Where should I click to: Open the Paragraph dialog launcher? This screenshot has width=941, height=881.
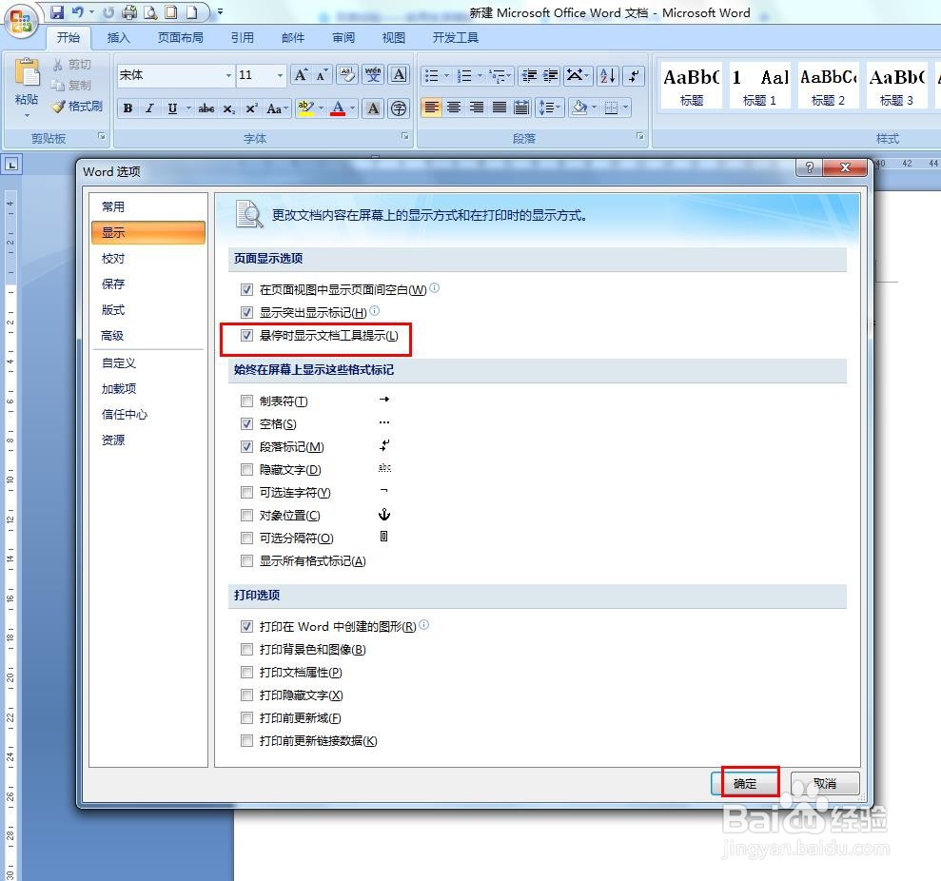(x=640, y=137)
